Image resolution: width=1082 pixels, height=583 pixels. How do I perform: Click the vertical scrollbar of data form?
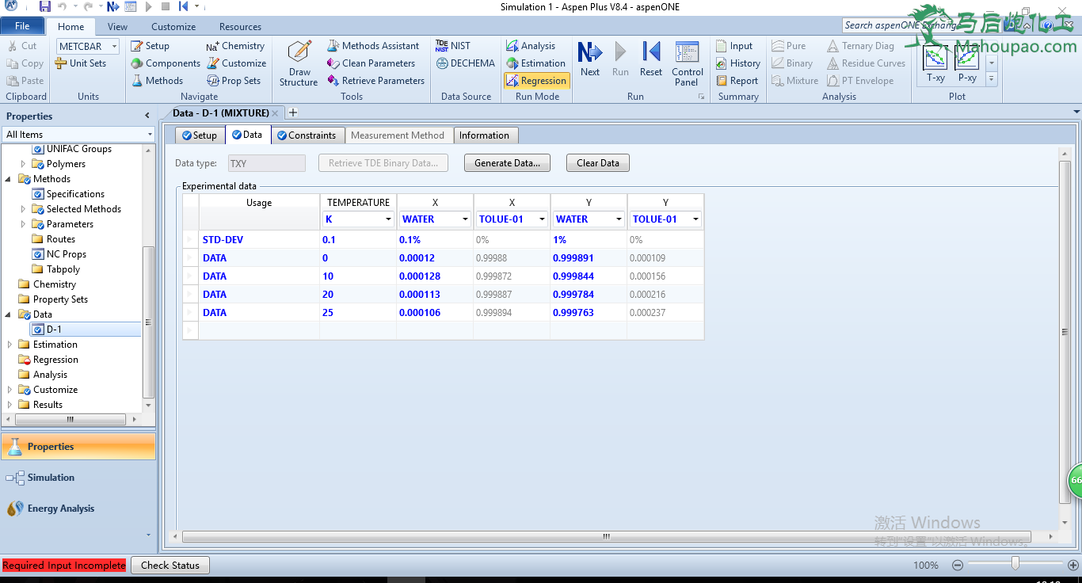pos(1065,331)
